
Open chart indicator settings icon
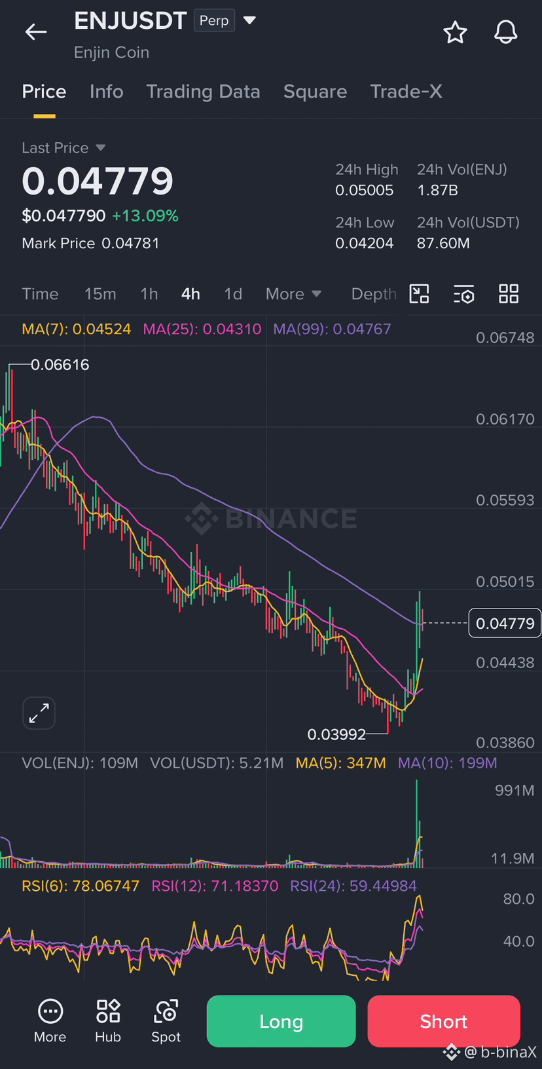464,294
